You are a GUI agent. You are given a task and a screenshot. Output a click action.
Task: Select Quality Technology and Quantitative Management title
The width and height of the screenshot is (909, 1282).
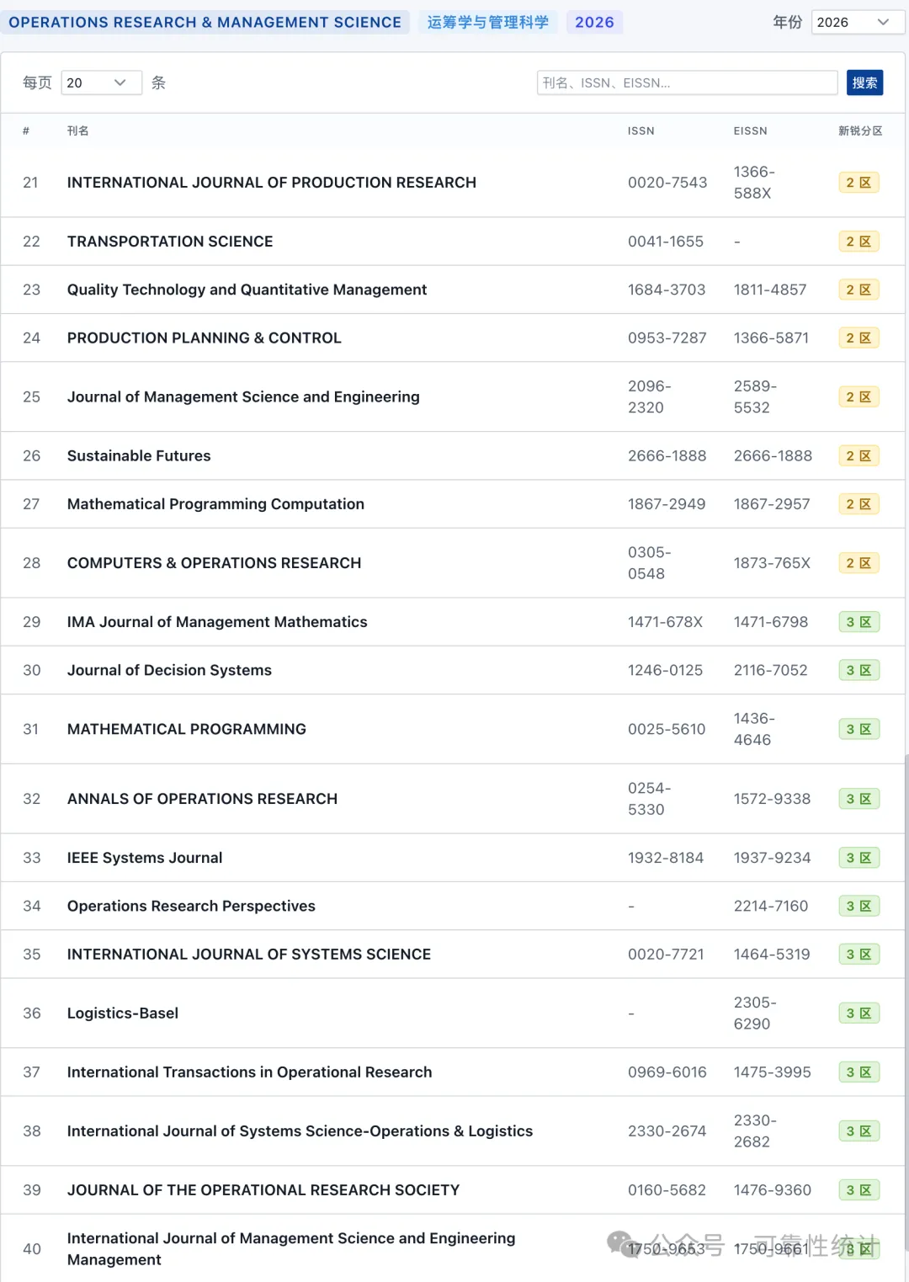[247, 290]
